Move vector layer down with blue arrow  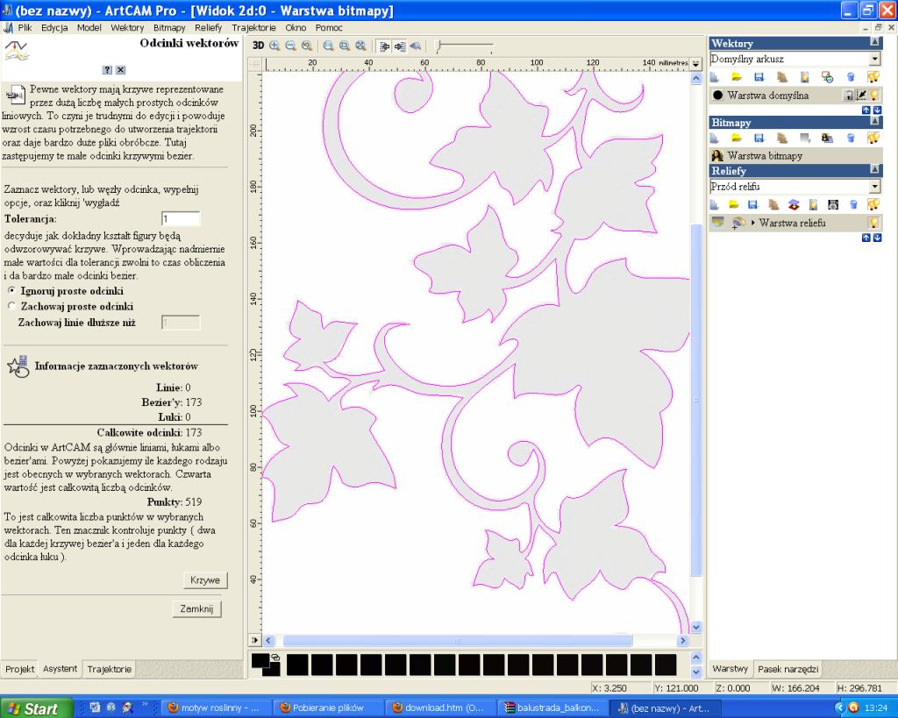[x=877, y=110]
